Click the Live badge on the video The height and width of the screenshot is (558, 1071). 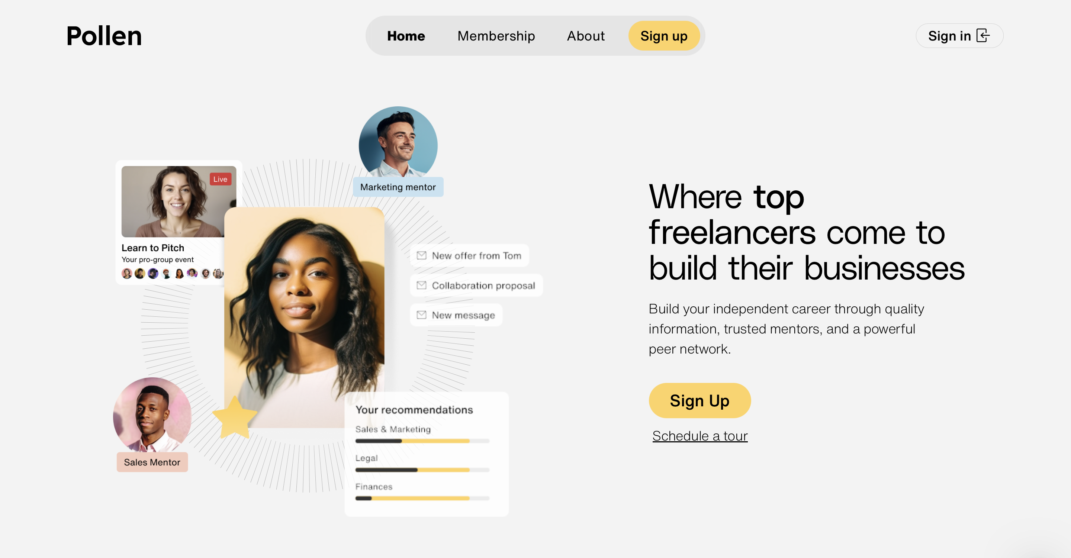[x=220, y=179]
